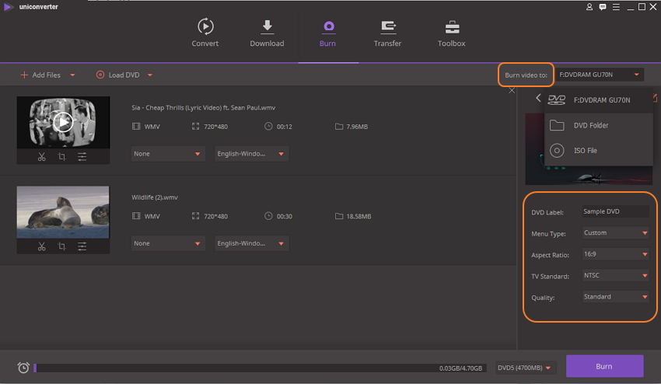Open subtitle None dropdown for Wildlife video
Image resolution: width=661 pixels, height=384 pixels.
coord(168,243)
